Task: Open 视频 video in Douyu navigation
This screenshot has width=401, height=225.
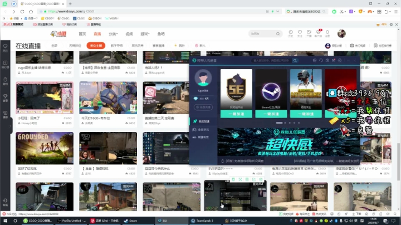Action: pos(129,34)
